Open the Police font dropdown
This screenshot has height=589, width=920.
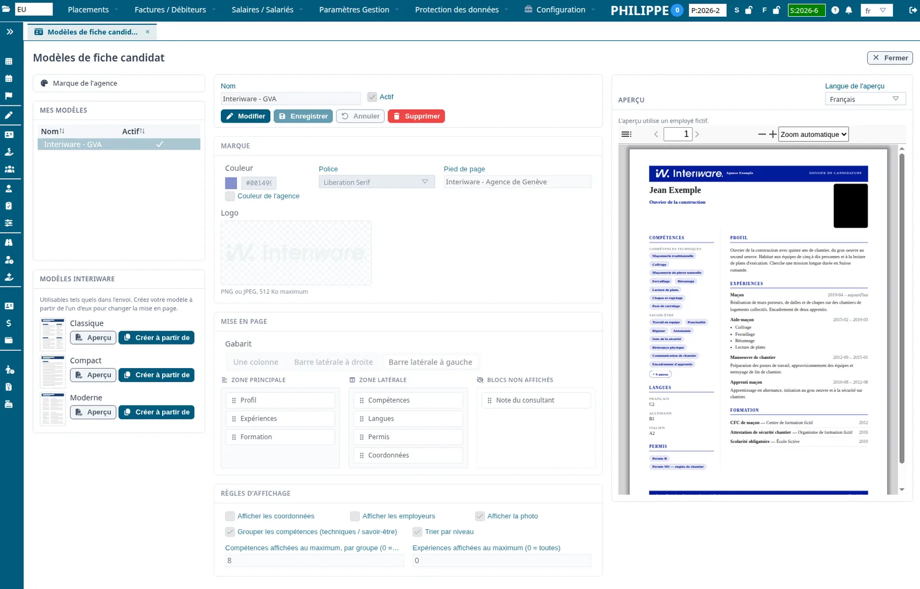[x=376, y=182]
